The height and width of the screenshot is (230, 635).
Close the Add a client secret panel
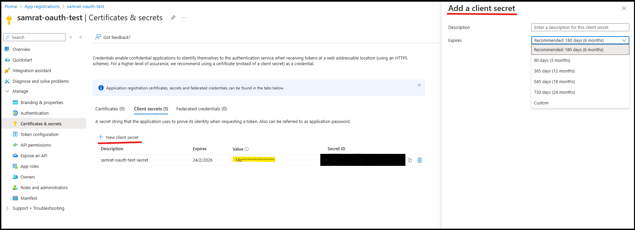[624, 8]
